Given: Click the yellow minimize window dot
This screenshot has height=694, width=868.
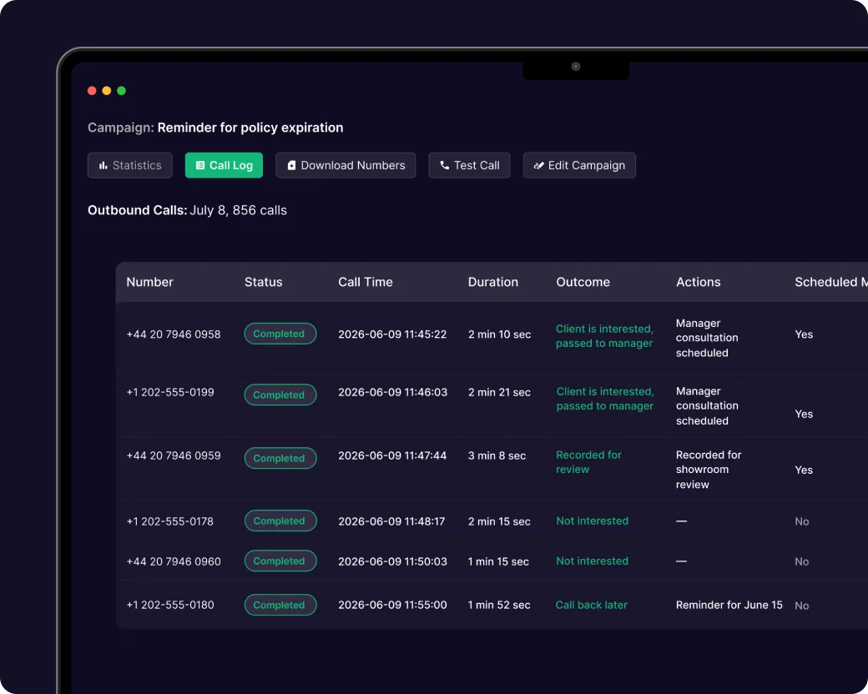Looking at the screenshot, I should pos(107,91).
